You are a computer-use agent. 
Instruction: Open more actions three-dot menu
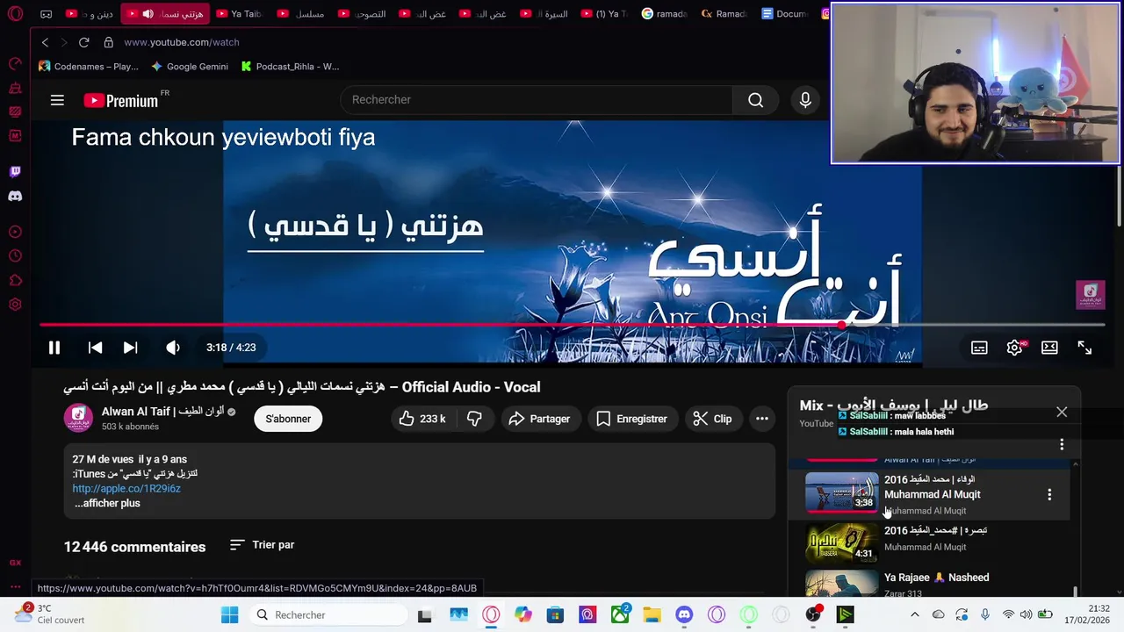click(762, 419)
